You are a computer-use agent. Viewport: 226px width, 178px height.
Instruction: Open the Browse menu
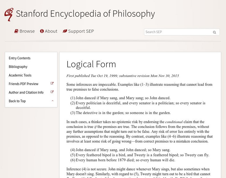click(x=25, y=31)
